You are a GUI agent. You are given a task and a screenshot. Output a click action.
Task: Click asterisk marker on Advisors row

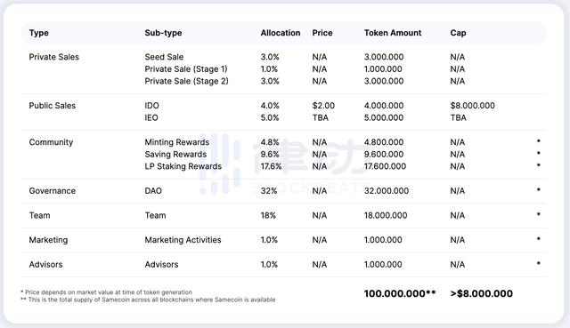[538, 263]
